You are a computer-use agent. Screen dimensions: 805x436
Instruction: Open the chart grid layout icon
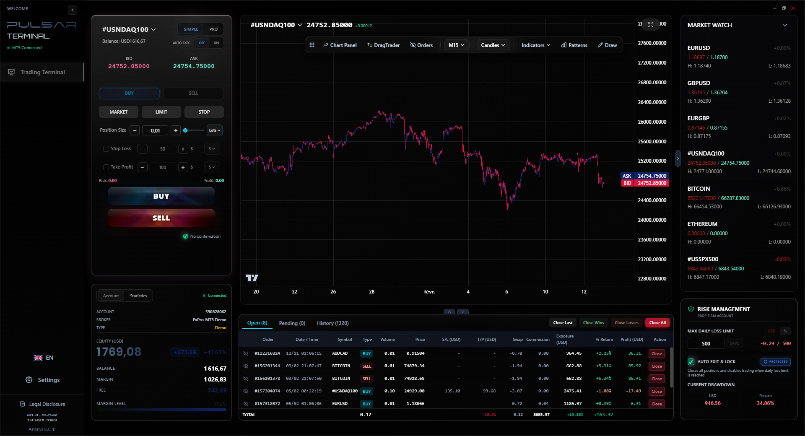pyautogui.click(x=312, y=45)
